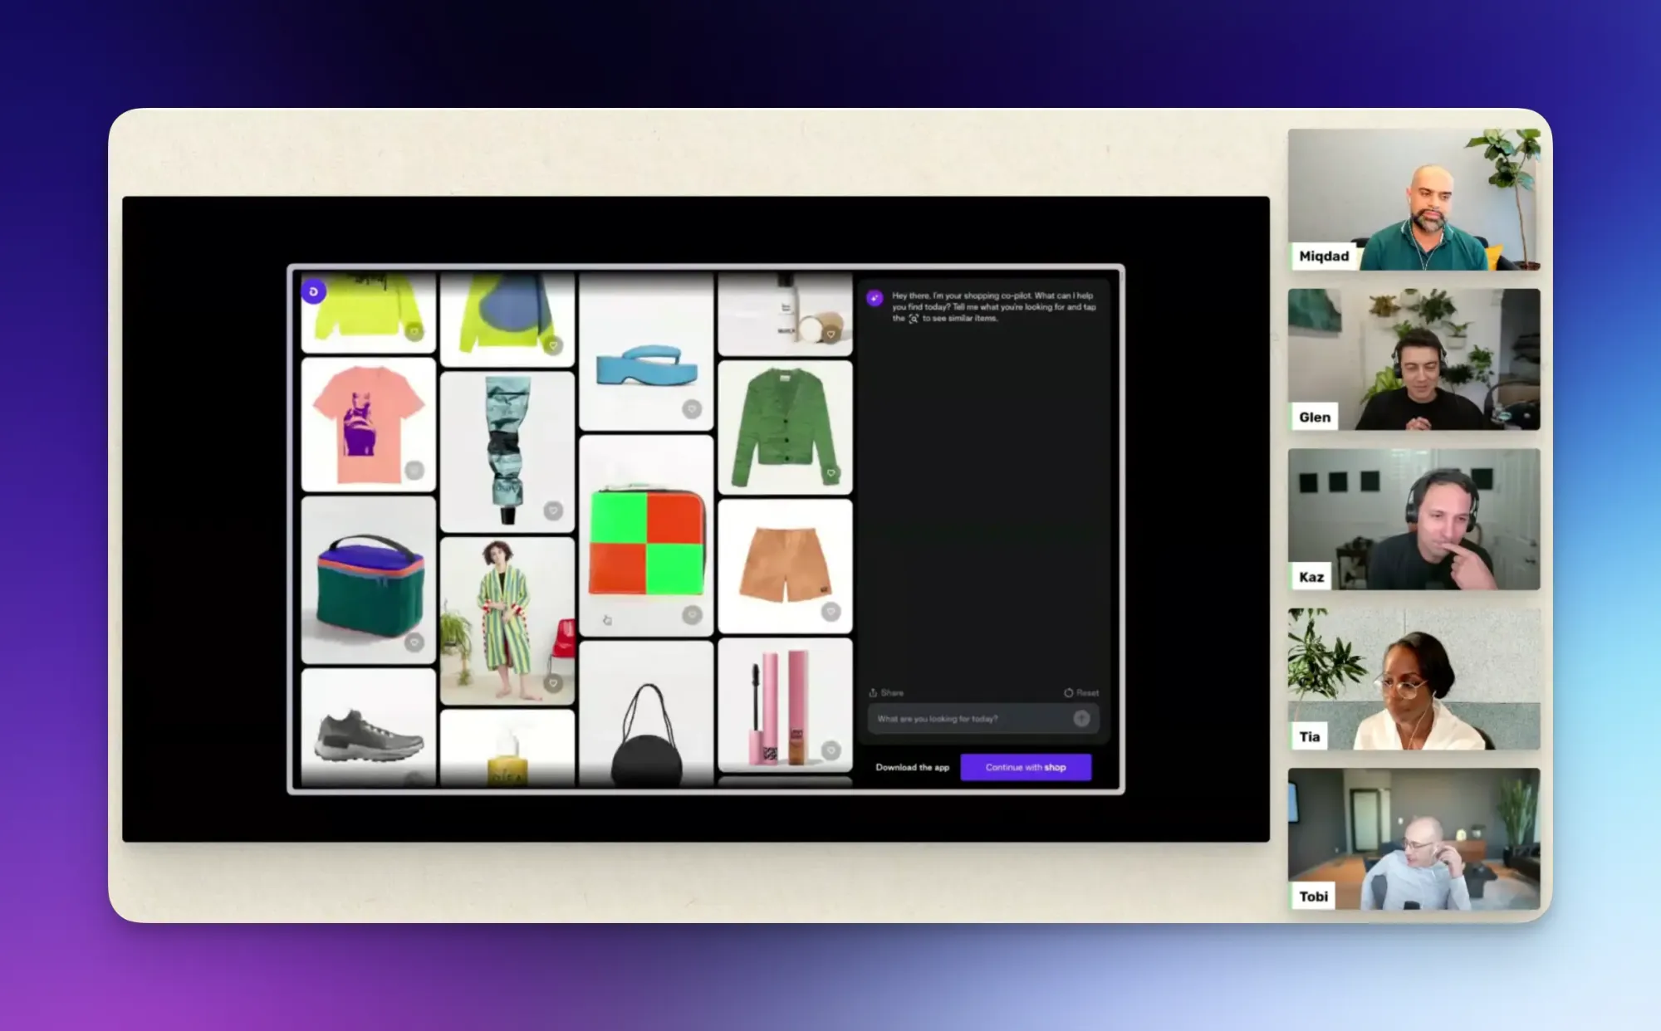1661x1031 pixels.
Task: Favorite the blue platform sandal
Action: [692, 408]
